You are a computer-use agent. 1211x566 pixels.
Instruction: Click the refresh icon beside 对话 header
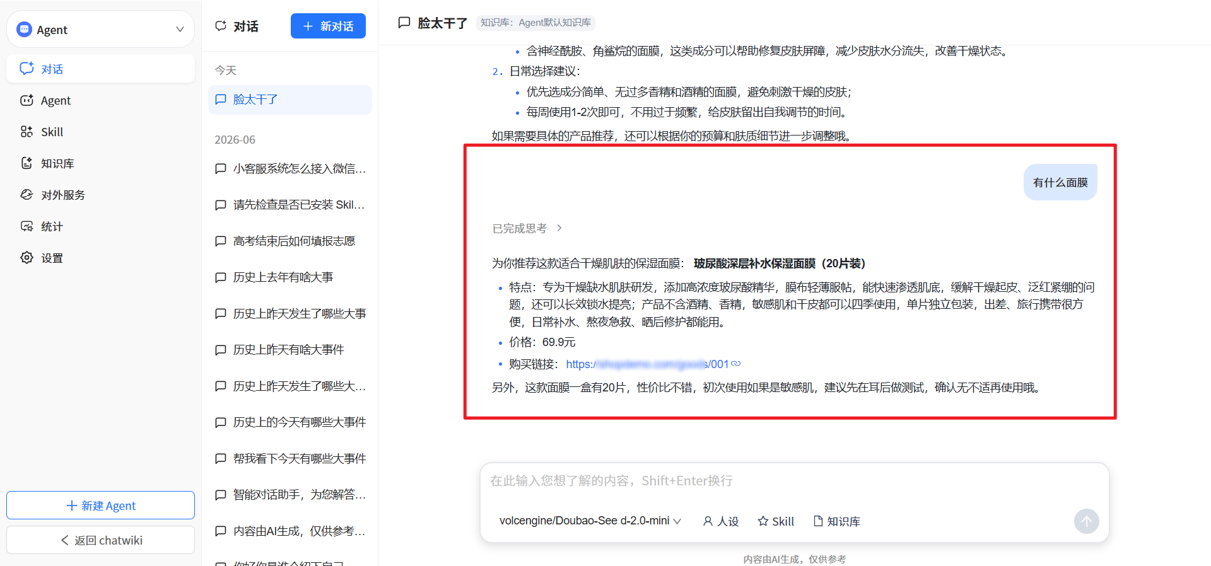[221, 26]
